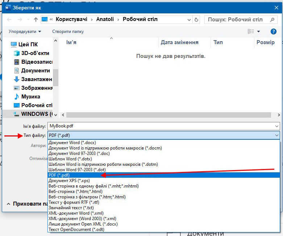Click the navigation pane vertical scrollbar thumb
This screenshot has height=236, width=283.
[55, 77]
